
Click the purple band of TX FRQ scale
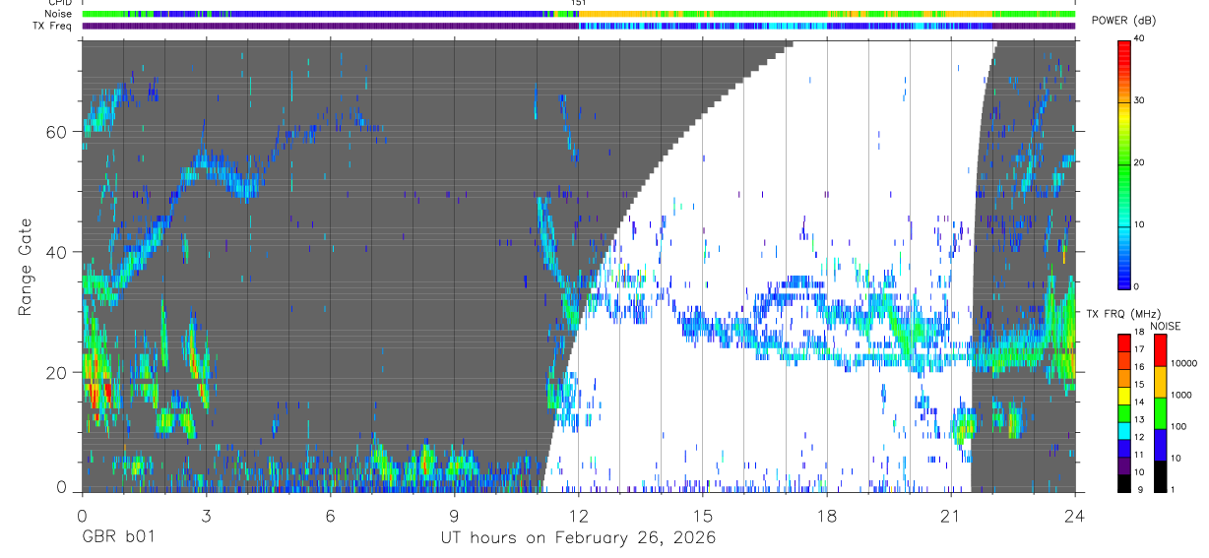(1124, 465)
